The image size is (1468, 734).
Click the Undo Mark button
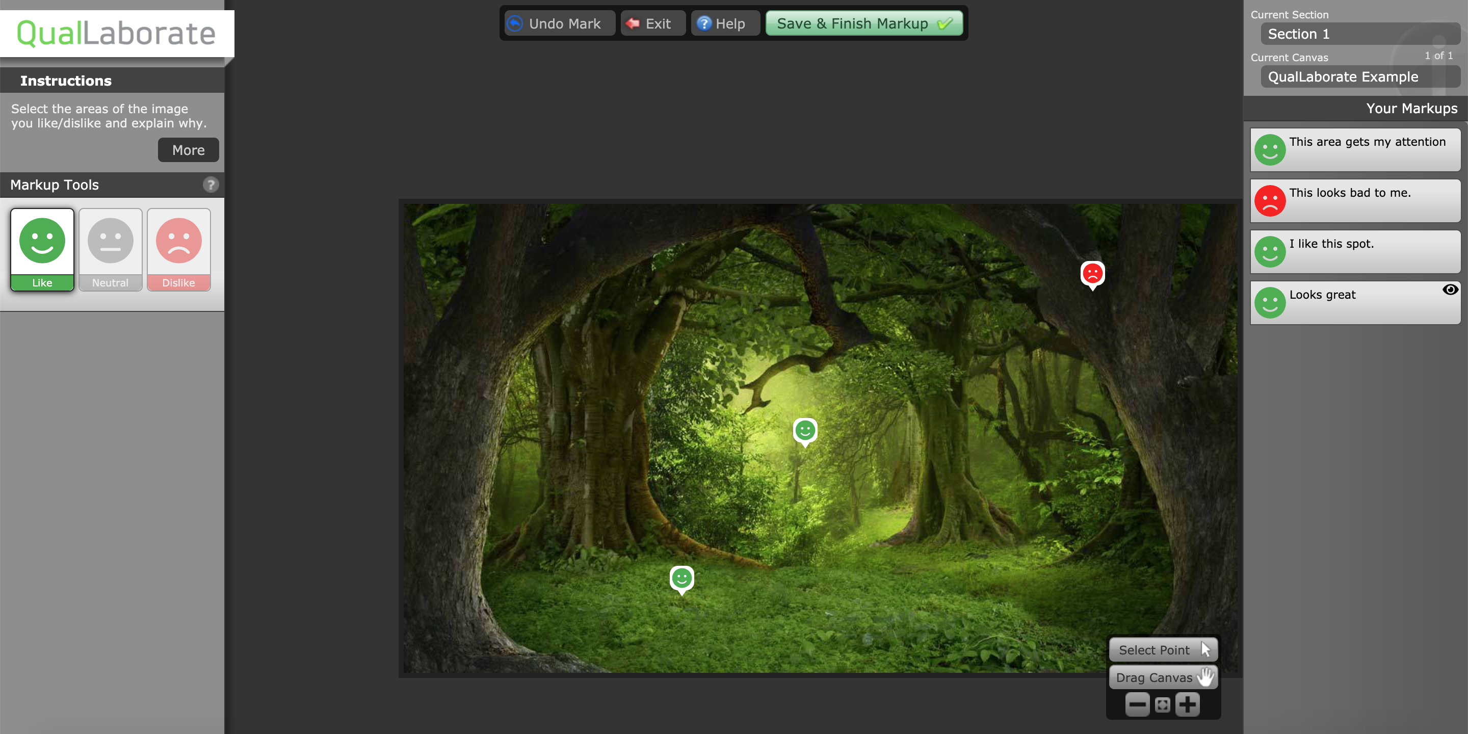[x=559, y=23]
